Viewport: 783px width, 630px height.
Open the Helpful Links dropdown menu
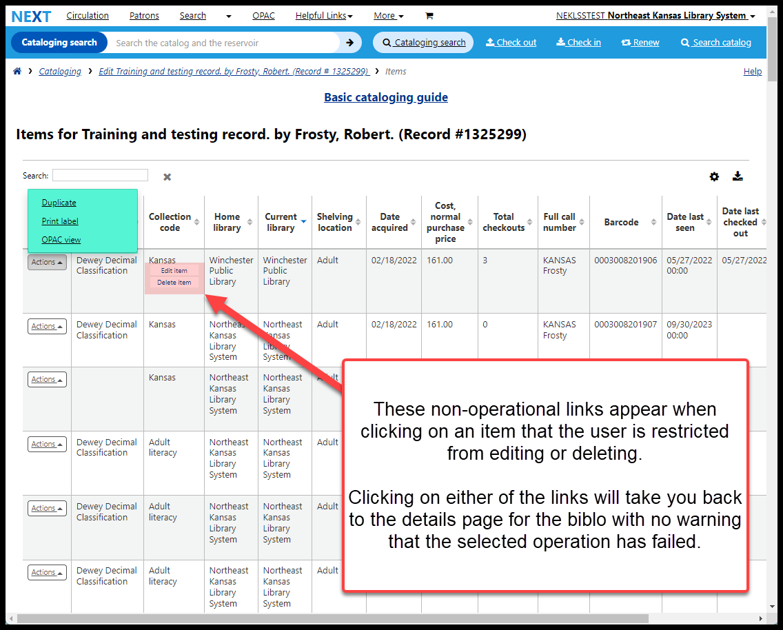coord(324,16)
